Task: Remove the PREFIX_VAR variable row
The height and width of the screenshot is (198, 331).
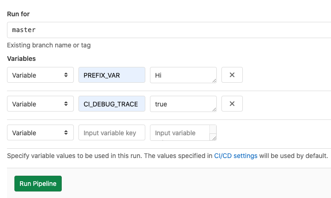Action: coord(232,75)
